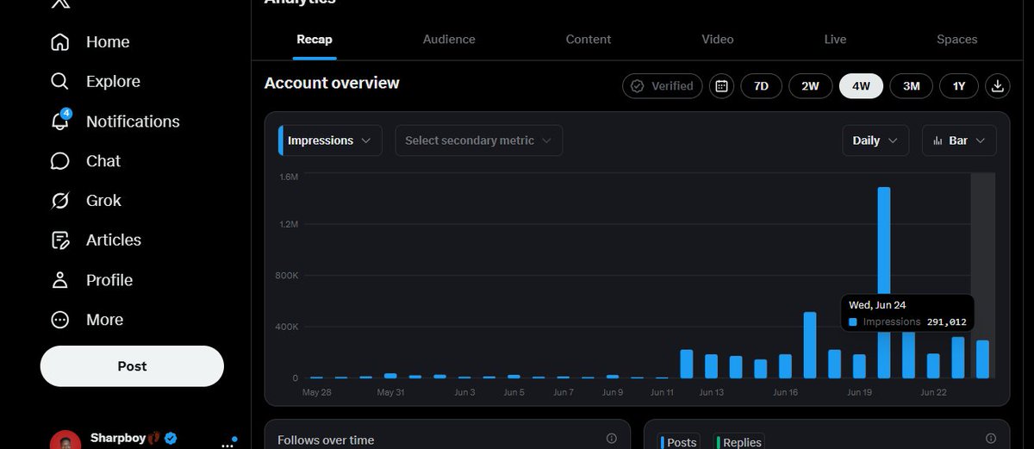The image size is (1034, 449).
Task: Open the Profile person icon
Action: tap(59, 280)
